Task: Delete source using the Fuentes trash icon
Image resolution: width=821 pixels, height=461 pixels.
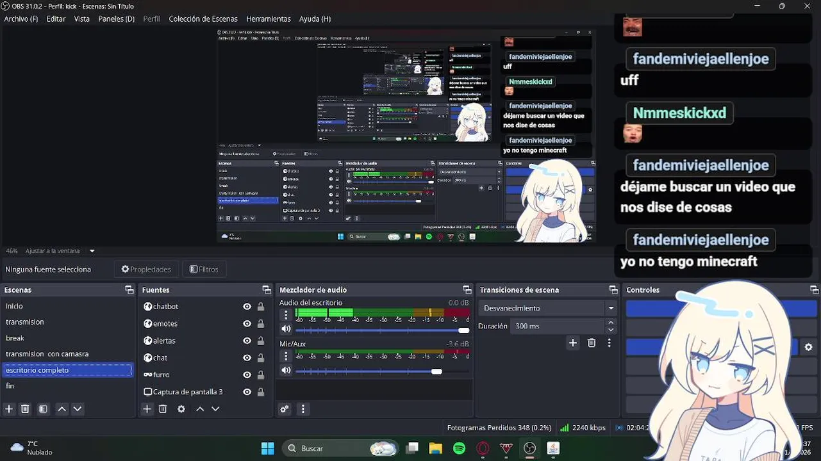Action: click(163, 409)
